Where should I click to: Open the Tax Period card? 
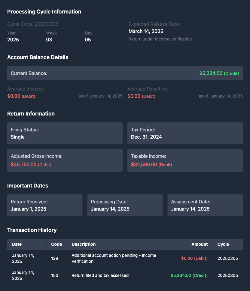click(185, 133)
